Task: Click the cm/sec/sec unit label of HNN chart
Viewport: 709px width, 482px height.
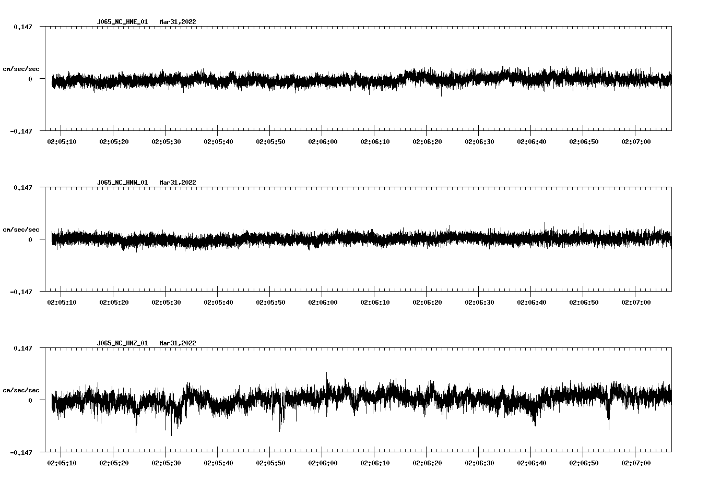Action: pos(21,230)
